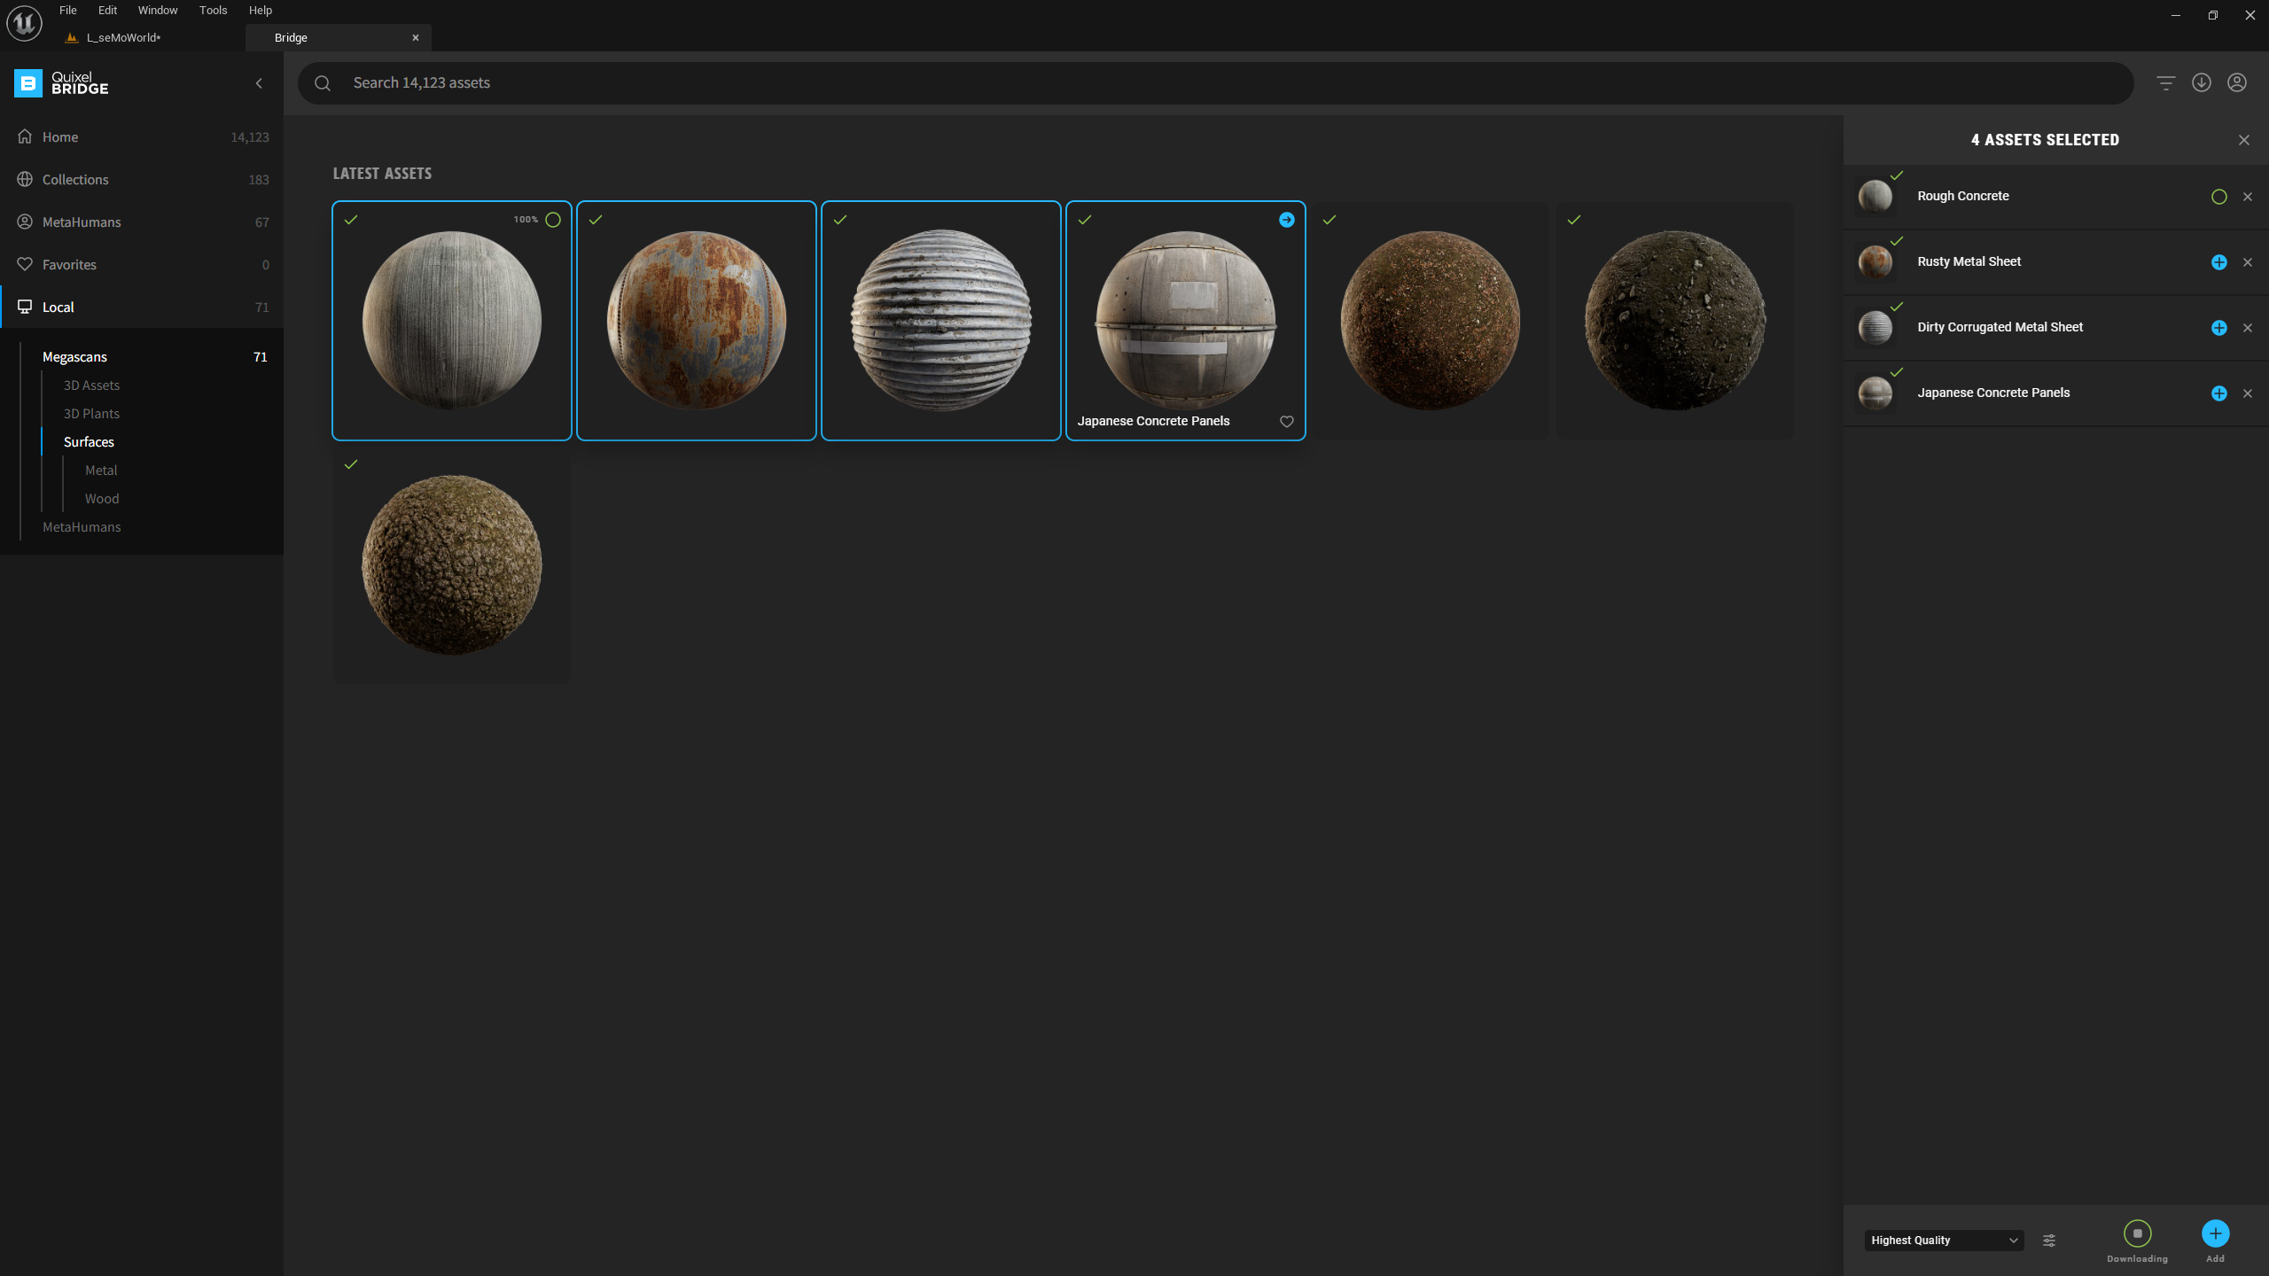Click the filter icon beside search bar
This screenshot has width=2269, height=1276.
click(x=2165, y=83)
